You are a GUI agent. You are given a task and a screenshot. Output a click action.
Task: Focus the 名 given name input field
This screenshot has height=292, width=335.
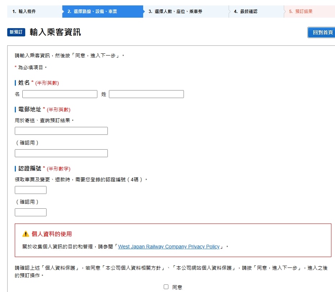pyautogui.click(x=60, y=94)
